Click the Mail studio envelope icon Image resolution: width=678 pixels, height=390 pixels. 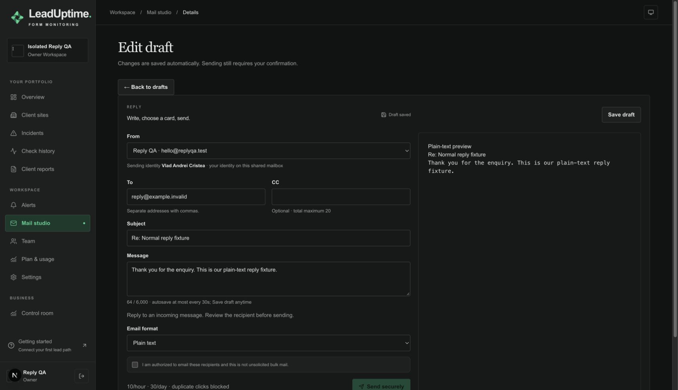point(13,223)
